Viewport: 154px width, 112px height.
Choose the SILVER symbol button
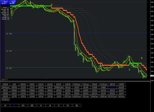(x=59, y=97)
